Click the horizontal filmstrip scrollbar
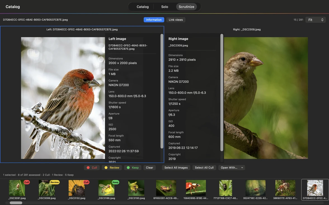This screenshot has width=329, height=205. 16,203
